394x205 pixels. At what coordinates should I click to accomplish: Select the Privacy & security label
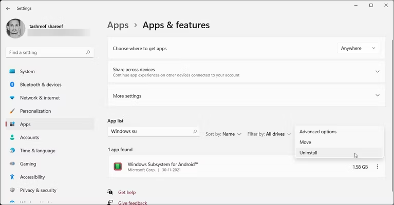(38, 190)
